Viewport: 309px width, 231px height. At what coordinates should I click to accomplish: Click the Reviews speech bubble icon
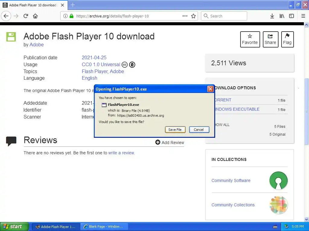pos(11,141)
